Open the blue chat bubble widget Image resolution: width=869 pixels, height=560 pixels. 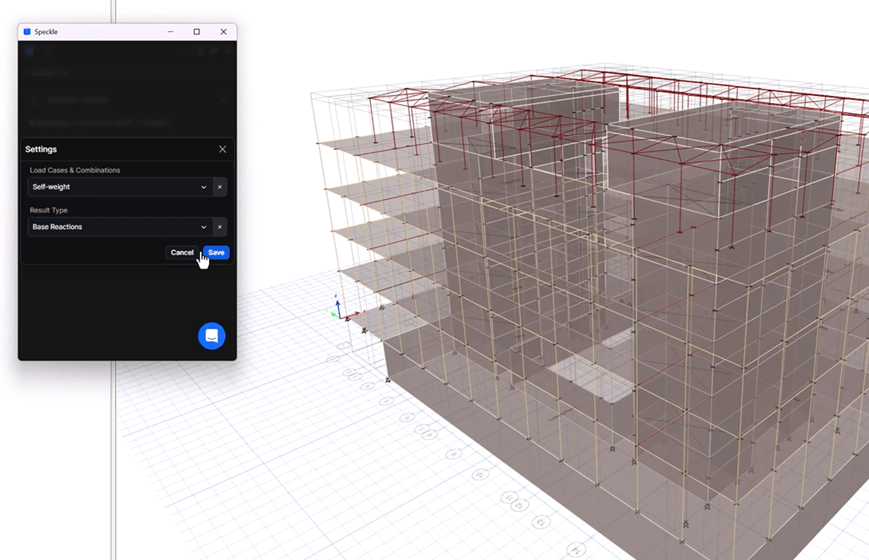212,336
